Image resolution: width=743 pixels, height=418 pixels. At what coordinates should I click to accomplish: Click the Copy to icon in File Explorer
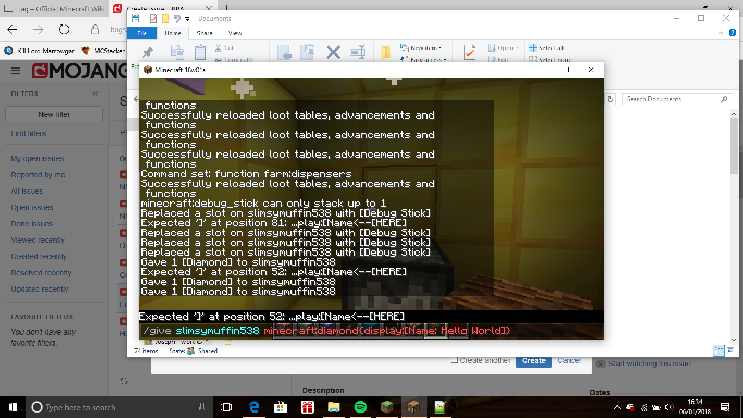(308, 52)
